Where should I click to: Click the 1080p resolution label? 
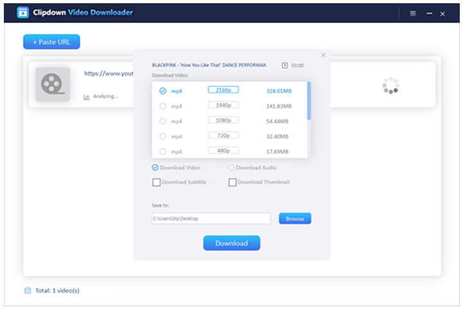coord(223,120)
